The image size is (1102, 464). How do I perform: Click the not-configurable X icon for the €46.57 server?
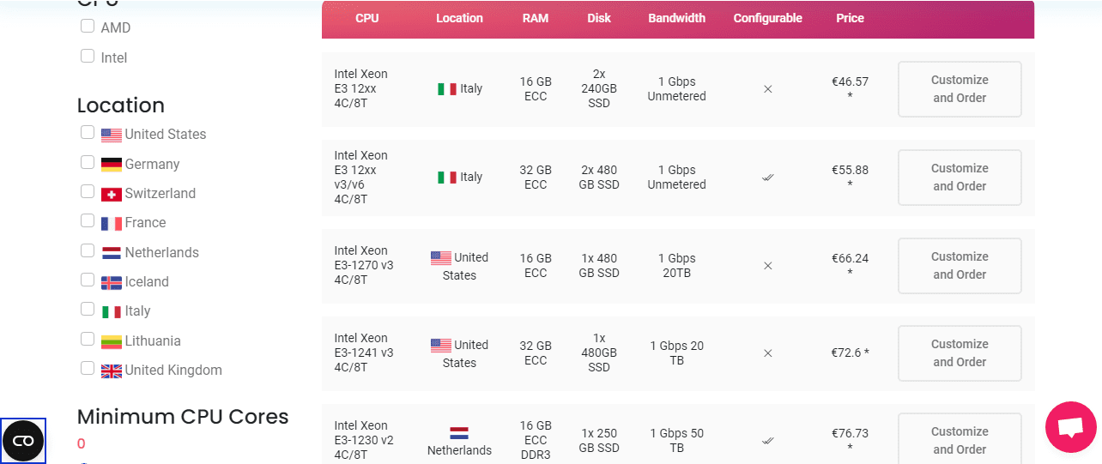[768, 89]
